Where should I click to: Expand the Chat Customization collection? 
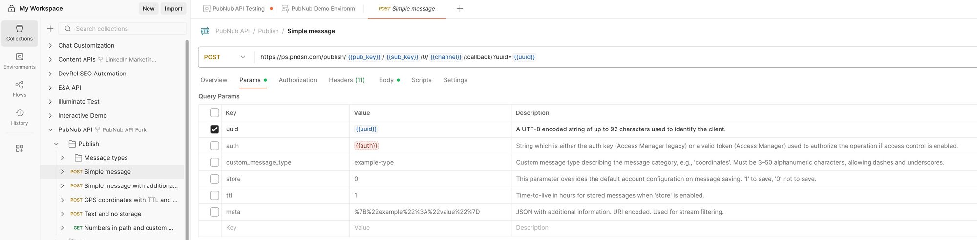point(50,45)
